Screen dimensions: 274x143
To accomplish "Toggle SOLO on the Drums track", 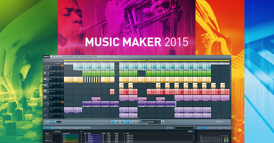I will [51, 71].
